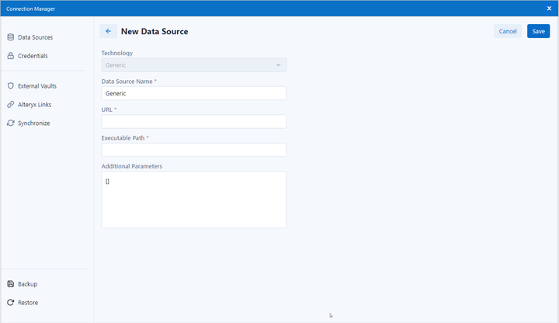Screen dimensions: 559x323
Task: Go back using the left arrow button
Action: (x=108, y=31)
